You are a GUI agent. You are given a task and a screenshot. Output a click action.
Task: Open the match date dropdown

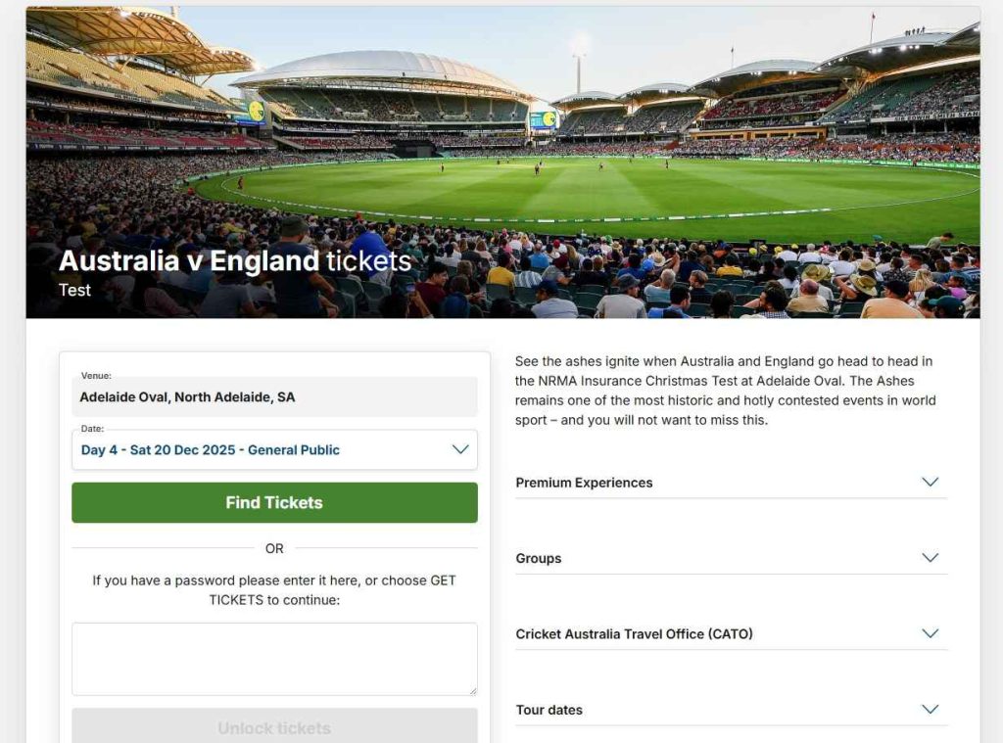274,449
